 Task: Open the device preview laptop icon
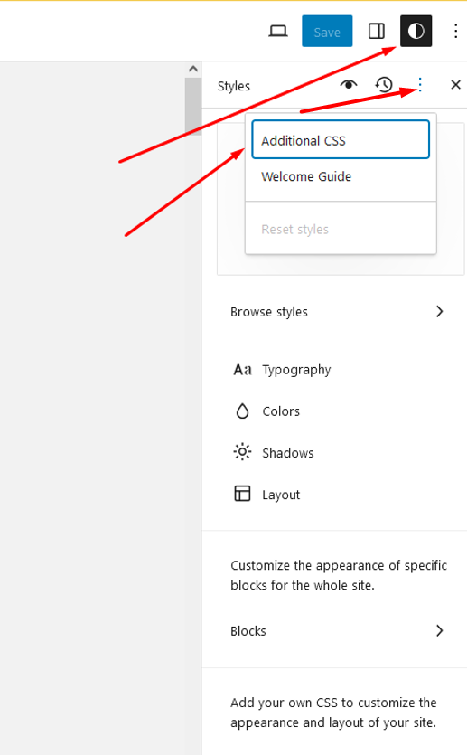point(278,32)
